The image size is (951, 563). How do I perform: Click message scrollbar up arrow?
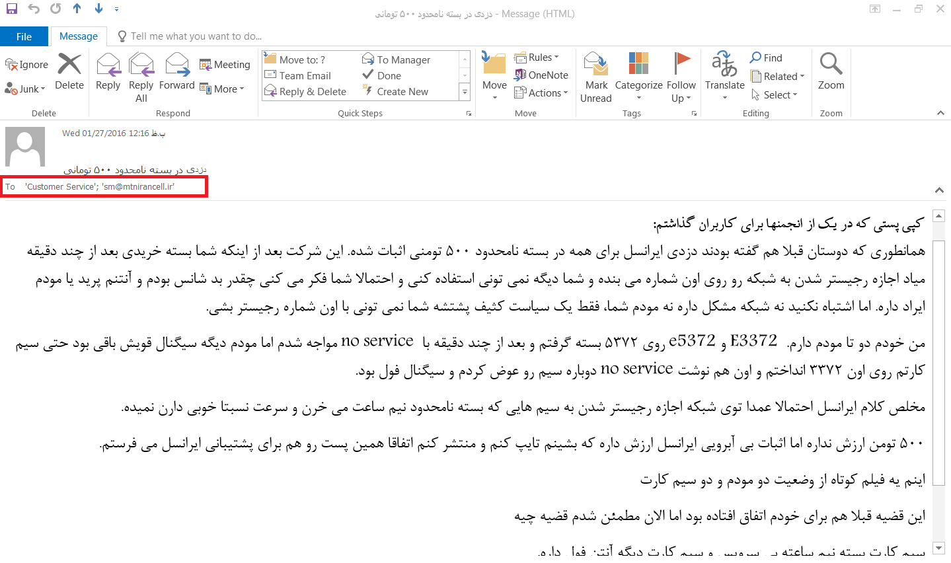coord(938,215)
